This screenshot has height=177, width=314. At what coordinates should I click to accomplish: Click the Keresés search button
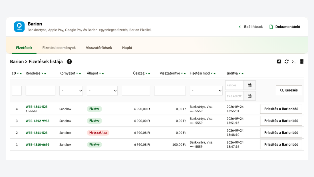tap(289, 90)
